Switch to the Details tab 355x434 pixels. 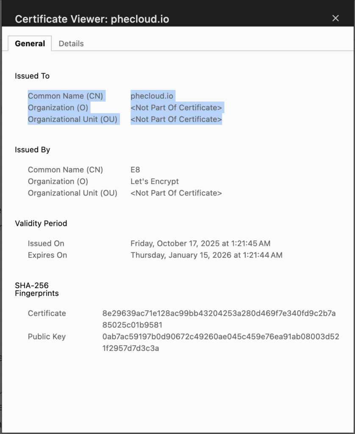pyautogui.click(x=71, y=44)
